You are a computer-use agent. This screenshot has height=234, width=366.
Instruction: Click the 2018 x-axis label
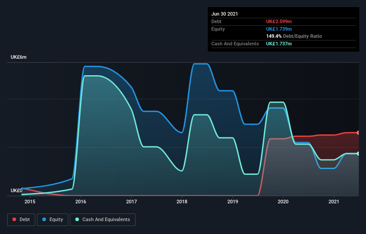182,202
